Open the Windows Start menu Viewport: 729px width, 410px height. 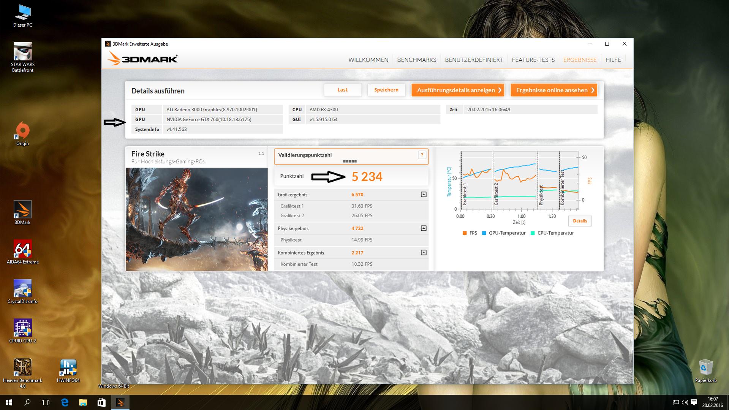coord(9,402)
